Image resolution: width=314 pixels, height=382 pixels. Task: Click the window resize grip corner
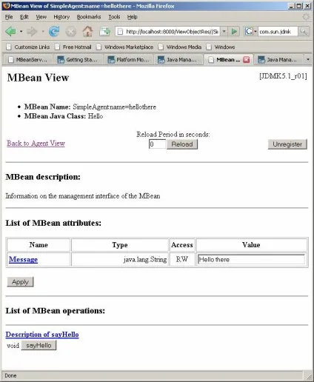click(309, 376)
